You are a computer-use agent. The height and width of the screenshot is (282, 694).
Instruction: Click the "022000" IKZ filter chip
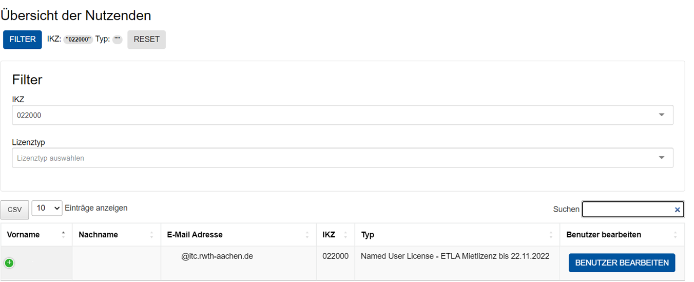pyautogui.click(x=78, y=40)
